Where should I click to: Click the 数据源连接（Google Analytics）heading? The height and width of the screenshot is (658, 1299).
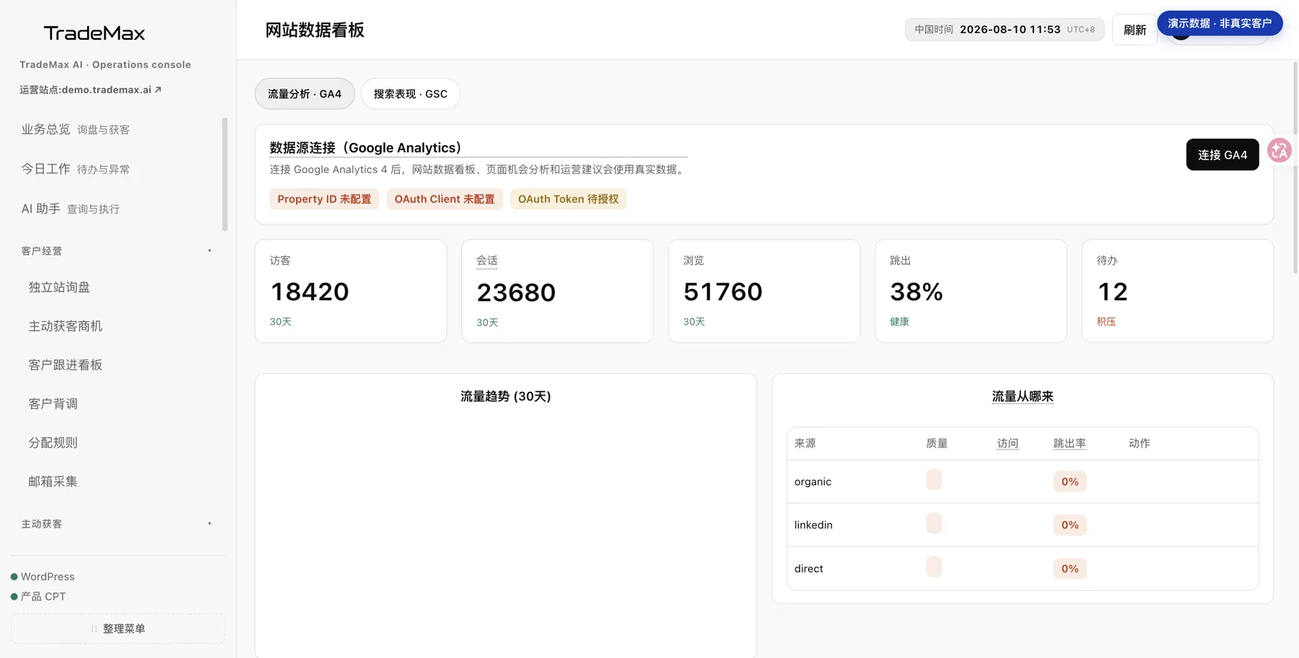coord(366,148)
